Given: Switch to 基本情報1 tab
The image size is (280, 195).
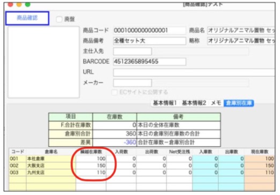Looking at the screenshot, I should point(165,103).
